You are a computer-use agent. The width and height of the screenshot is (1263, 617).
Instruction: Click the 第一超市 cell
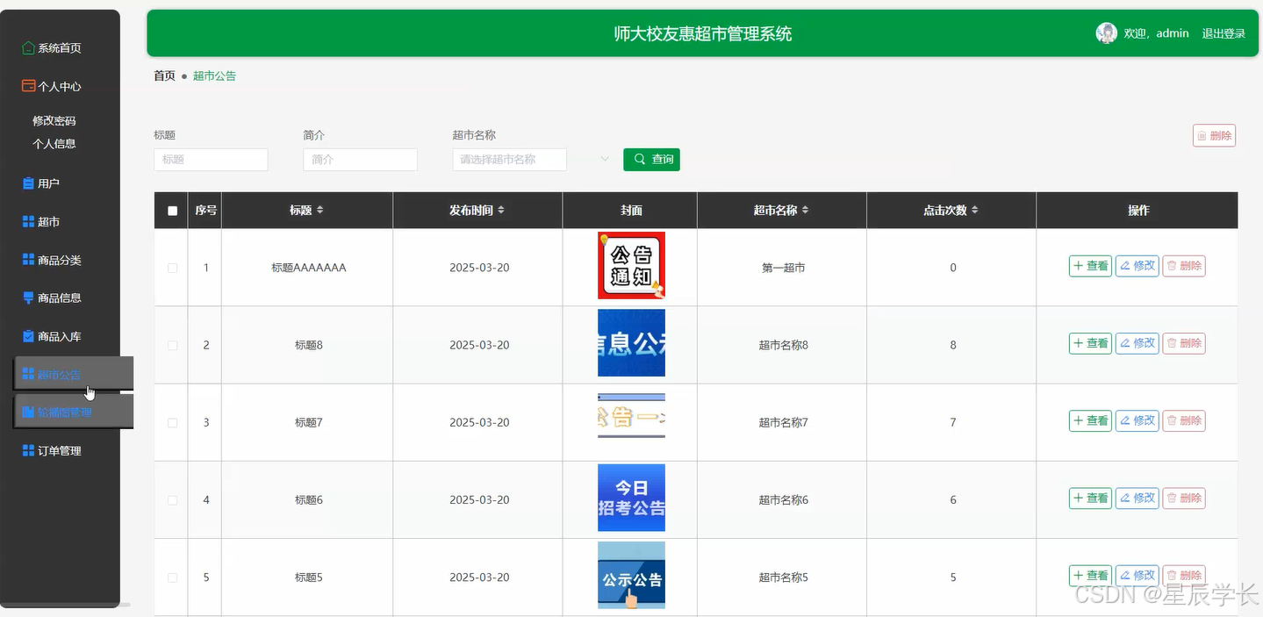[x=783, y=268]
